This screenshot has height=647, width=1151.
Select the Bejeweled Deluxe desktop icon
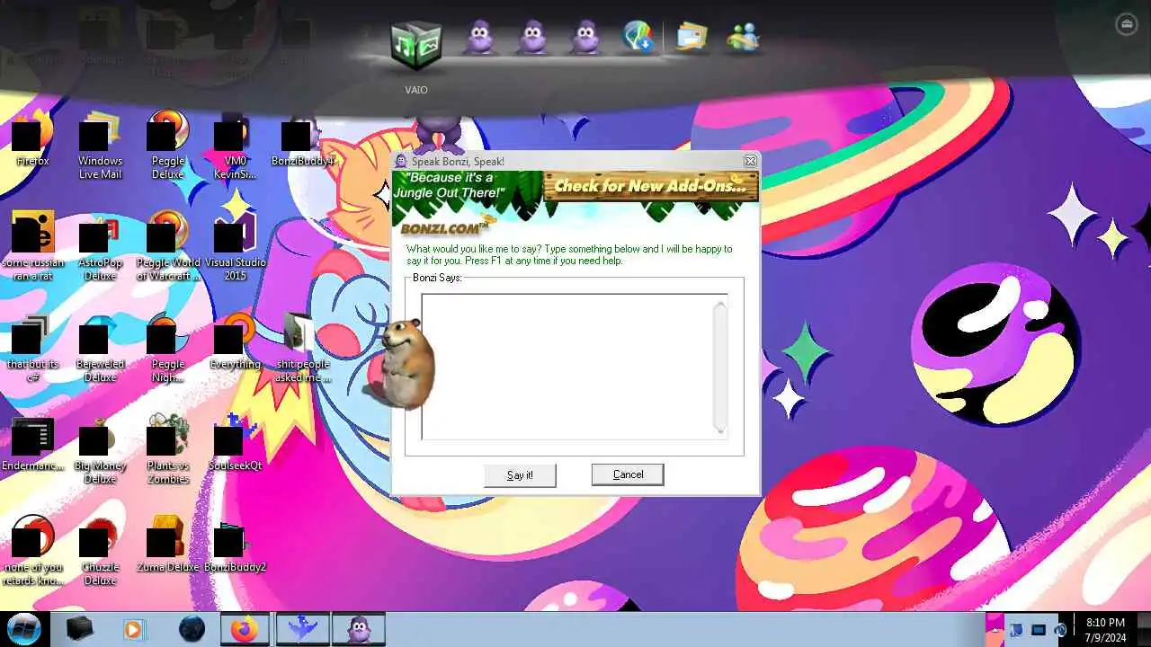pos(100,349)
